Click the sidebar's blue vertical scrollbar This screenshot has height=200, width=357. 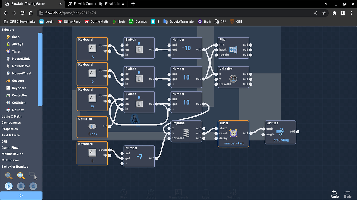point(40,69)
